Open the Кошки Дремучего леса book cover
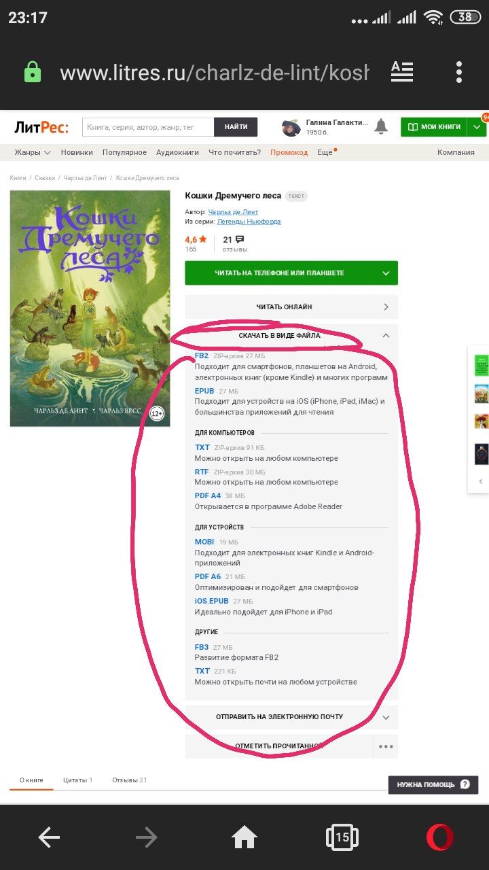The height and width of the screenshot is (870, 489). coord(90,309)
